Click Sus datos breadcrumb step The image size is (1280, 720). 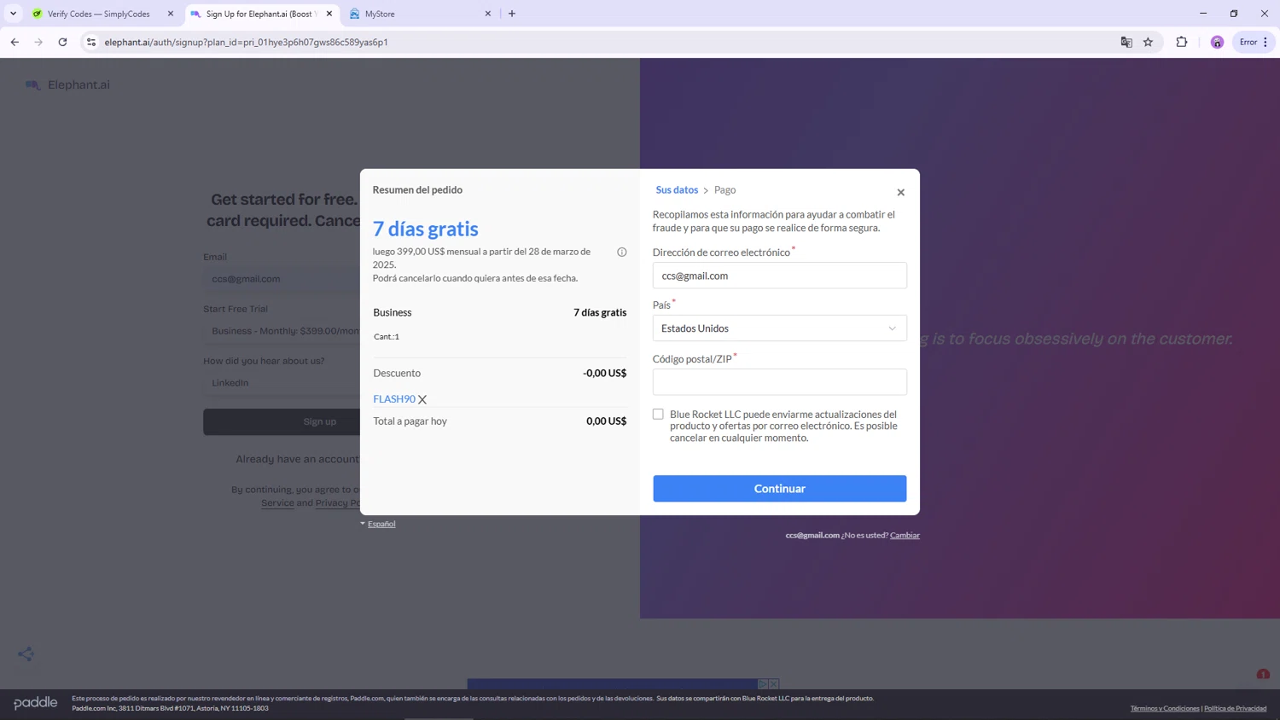coord(677,190)
